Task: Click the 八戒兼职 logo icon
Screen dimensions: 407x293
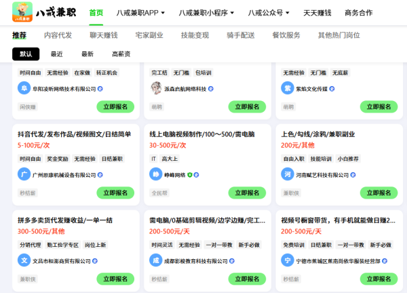Action: click(x=22, y=12)
